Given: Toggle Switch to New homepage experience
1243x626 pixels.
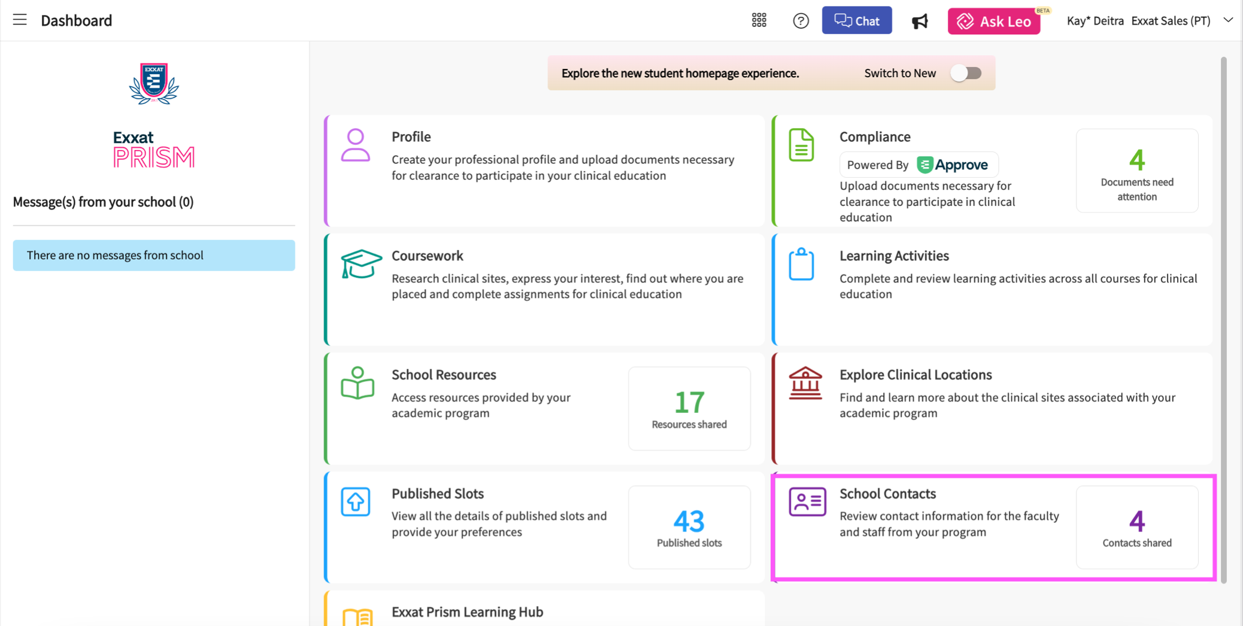Looking at the screenshot, I should (966, 73).
